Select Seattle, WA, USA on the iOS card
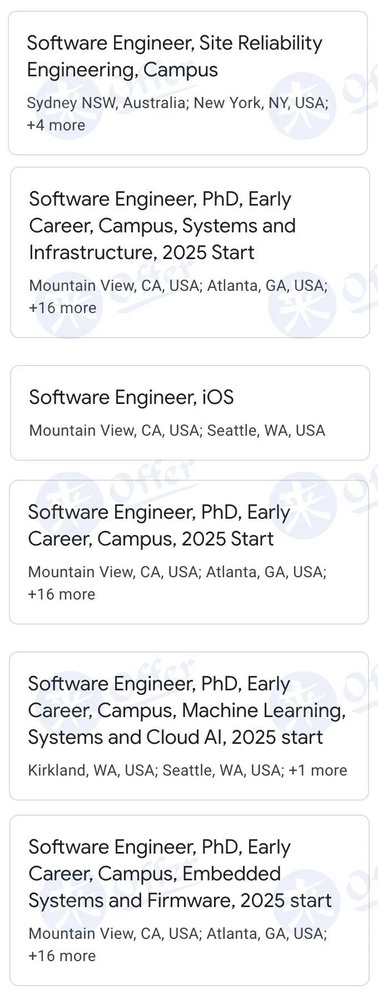Image resolution: width=378 pixels, height=994 pixels. tap(266, 431)
